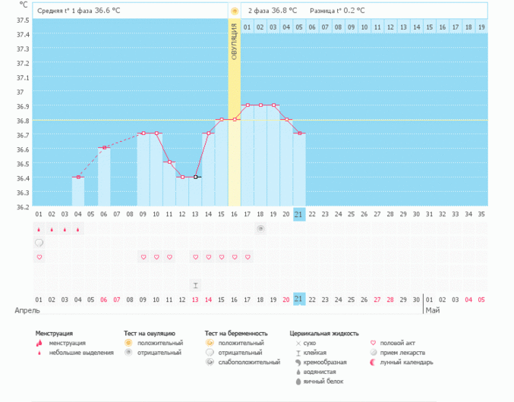The image size is (514, 402).
Task: Click the sun icon beside the 2 фаза label
Action: [235, 11]
